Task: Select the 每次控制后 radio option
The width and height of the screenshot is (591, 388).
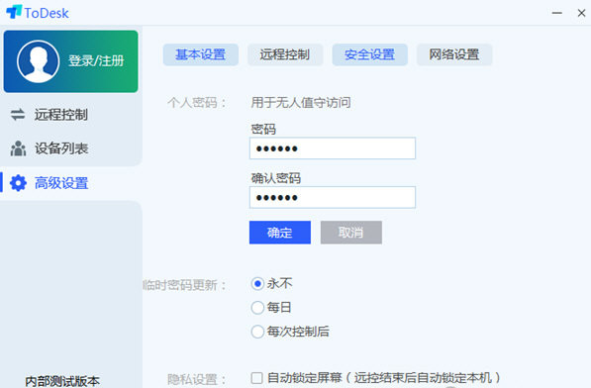Action: 257,332
